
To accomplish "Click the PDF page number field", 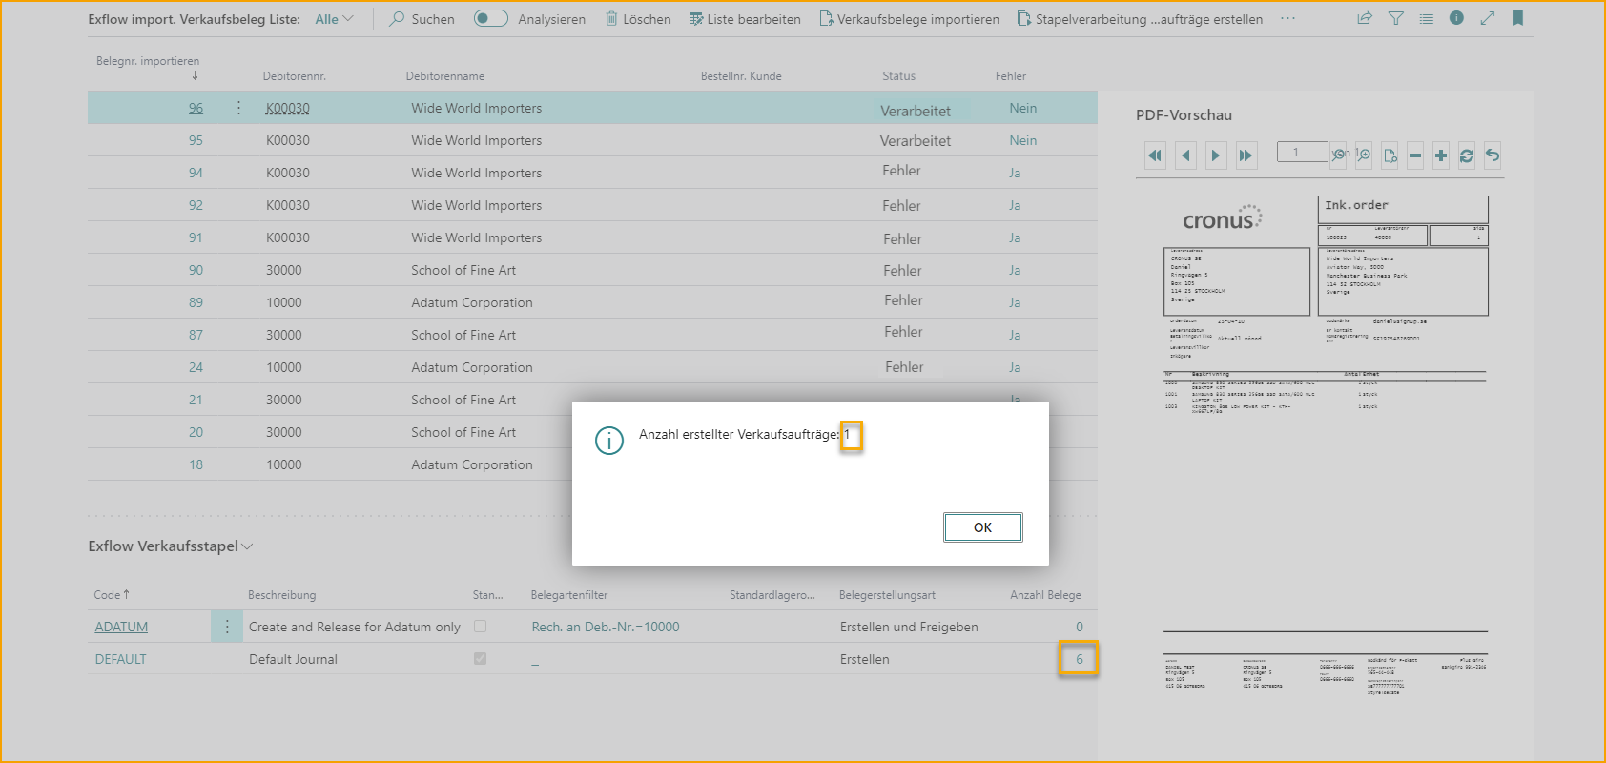I will point(1303,152).
